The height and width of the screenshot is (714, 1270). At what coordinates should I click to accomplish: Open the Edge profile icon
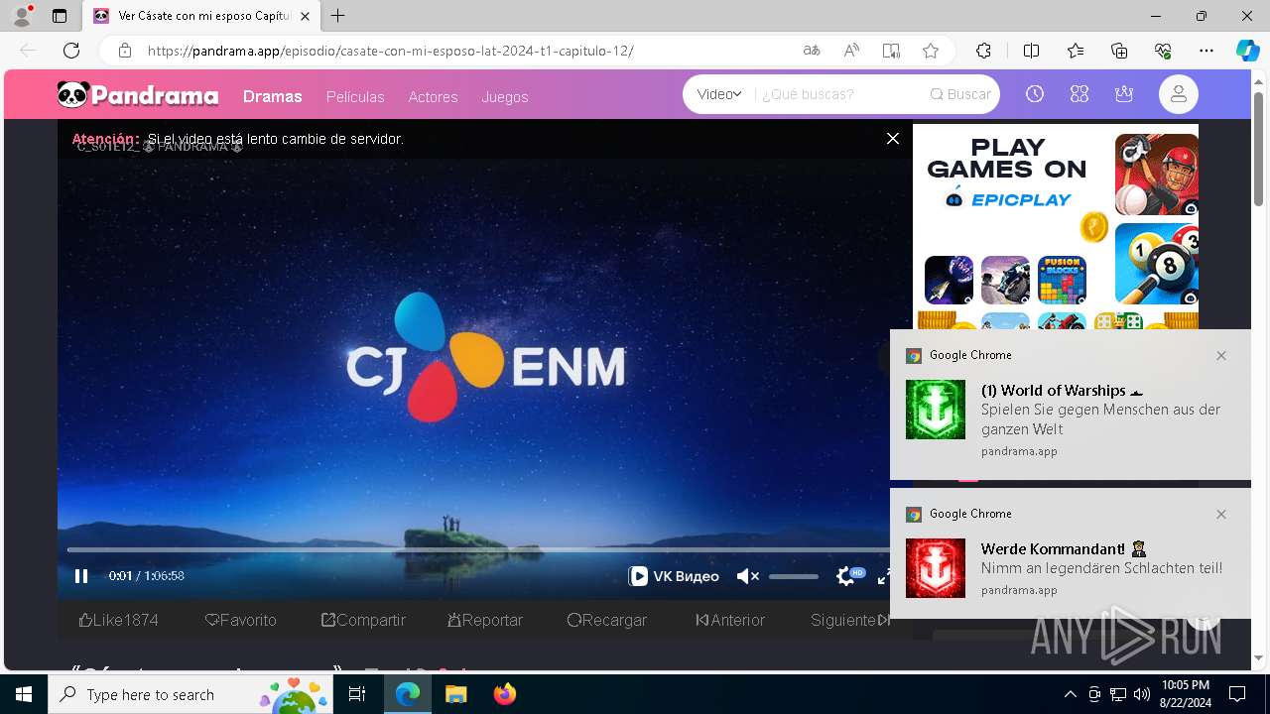click(x=22, y=16)
